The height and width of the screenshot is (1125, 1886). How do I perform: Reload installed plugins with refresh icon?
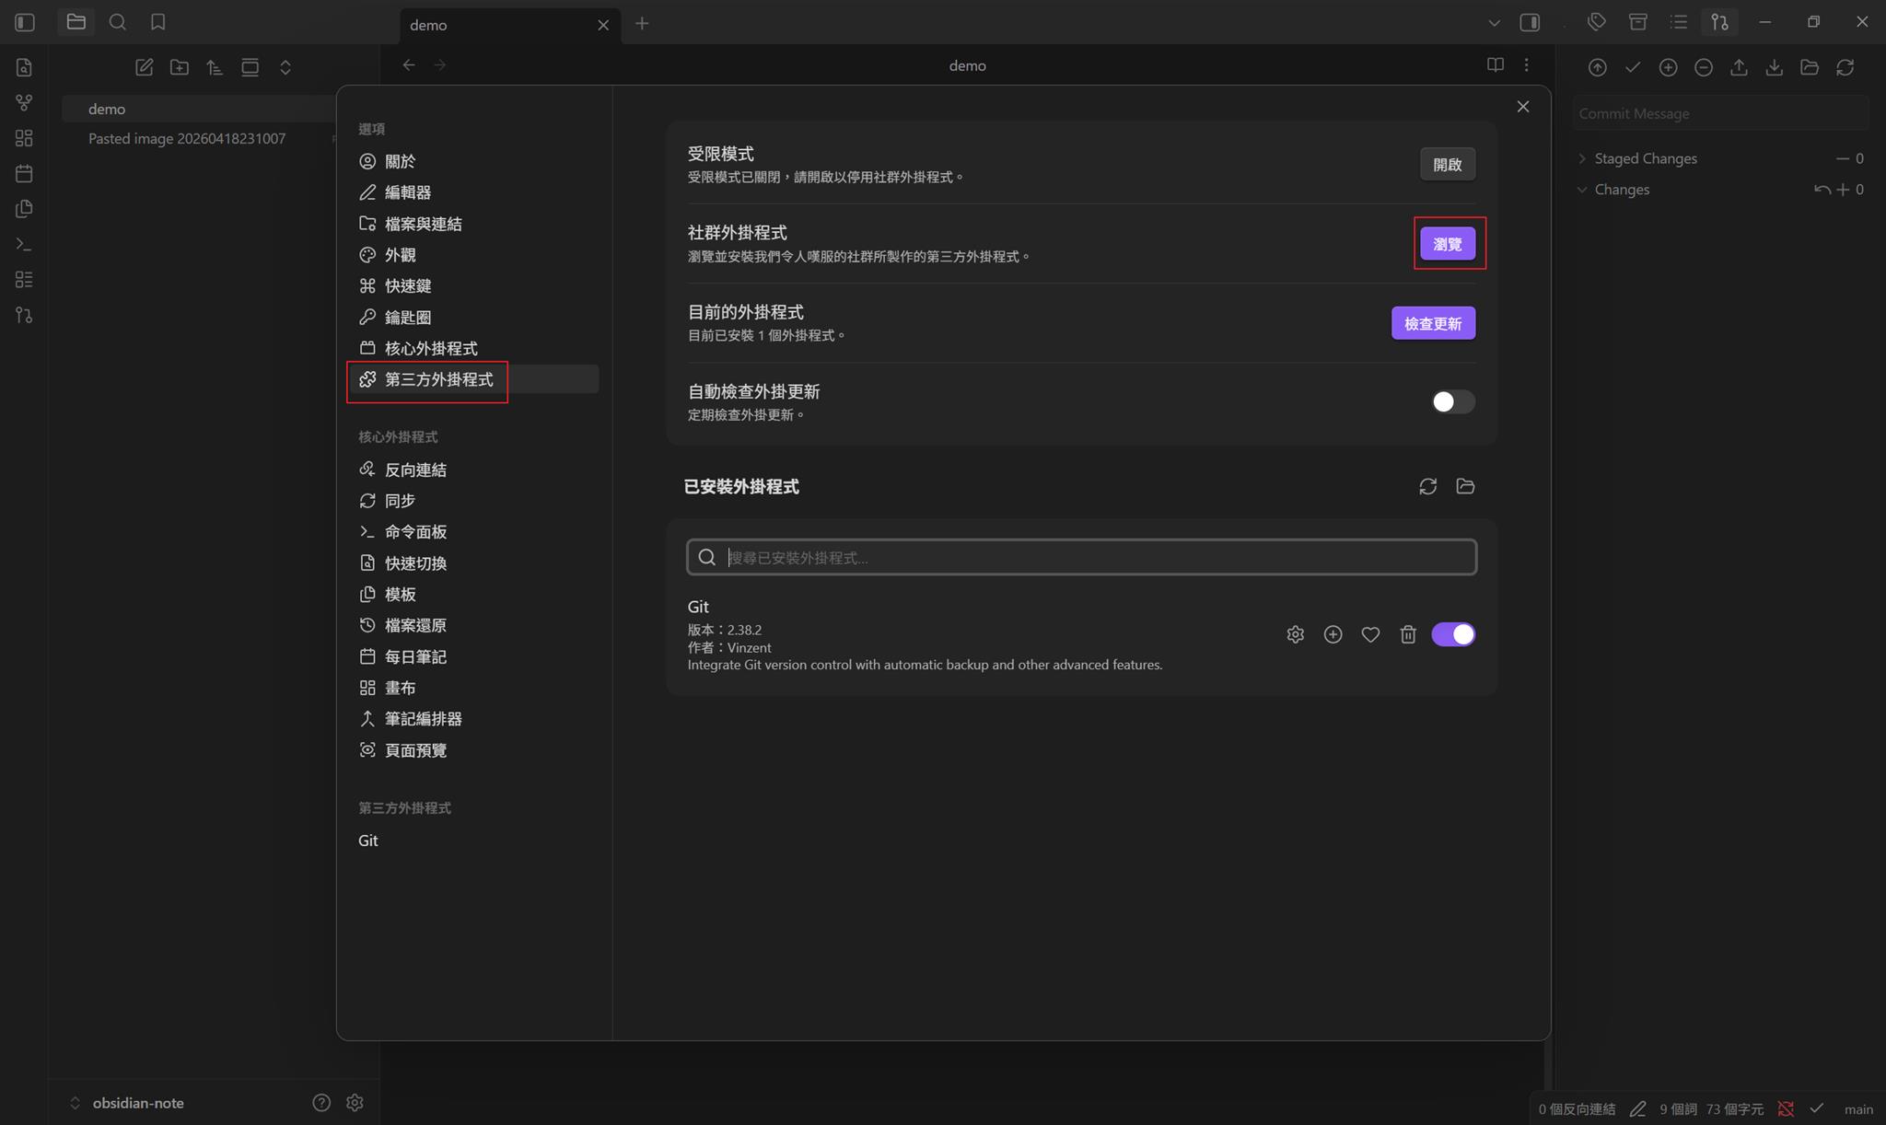tap(1427, 486)
